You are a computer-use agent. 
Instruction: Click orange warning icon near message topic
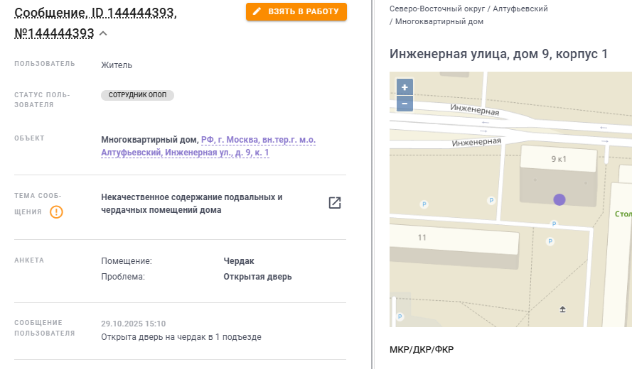click(56, 211)
